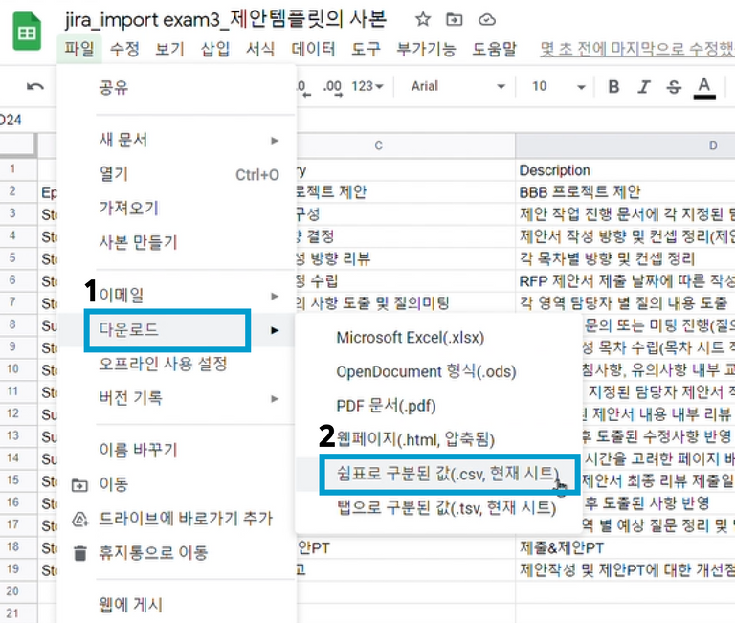
Task: Download as Microsoft Excel (.xlsx)
Action: point(437,338)
